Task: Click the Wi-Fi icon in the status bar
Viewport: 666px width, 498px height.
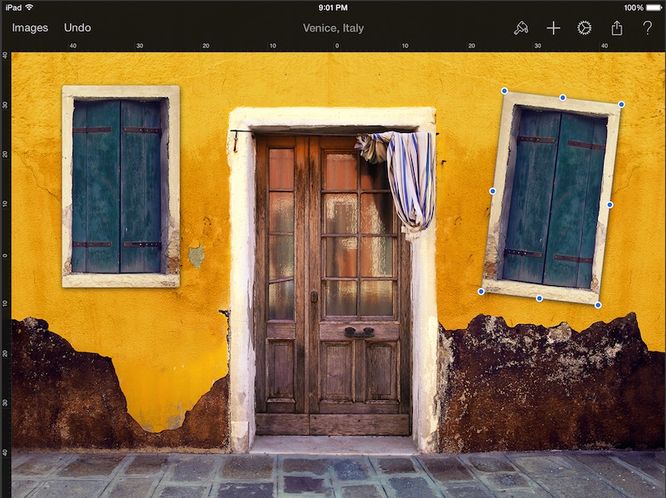Action: tap(29, 7)
